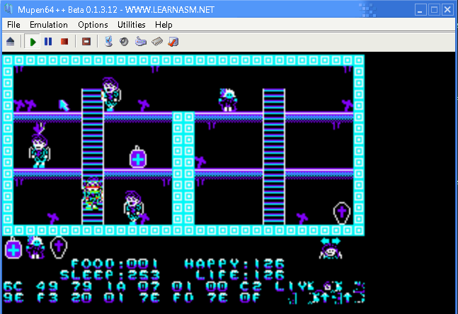Click the eject/open ROM toolbar icon
Image resolution: width=458 pixels, height=314 pixels.
[x=11, y=42]
